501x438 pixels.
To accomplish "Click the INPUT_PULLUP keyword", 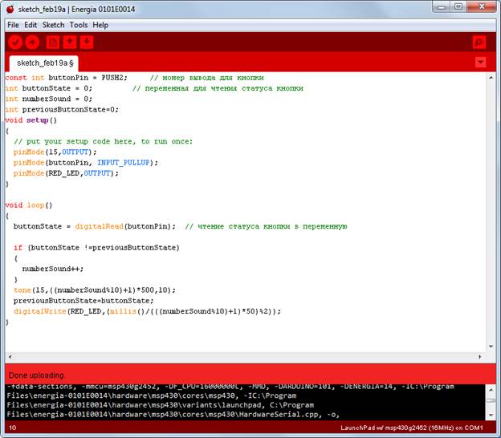I will click(x=124, y=163).
